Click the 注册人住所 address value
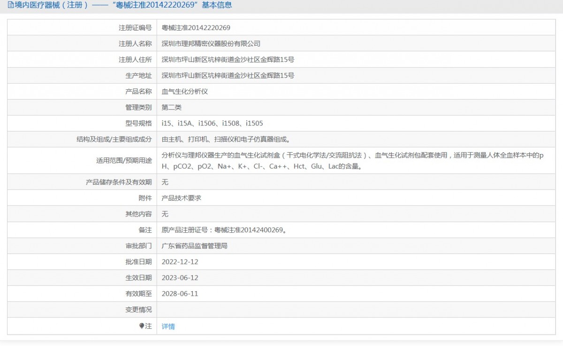This screenshot has width=563, height=346. (228, 60)
